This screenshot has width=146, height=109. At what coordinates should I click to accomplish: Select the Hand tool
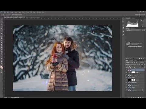2,61
